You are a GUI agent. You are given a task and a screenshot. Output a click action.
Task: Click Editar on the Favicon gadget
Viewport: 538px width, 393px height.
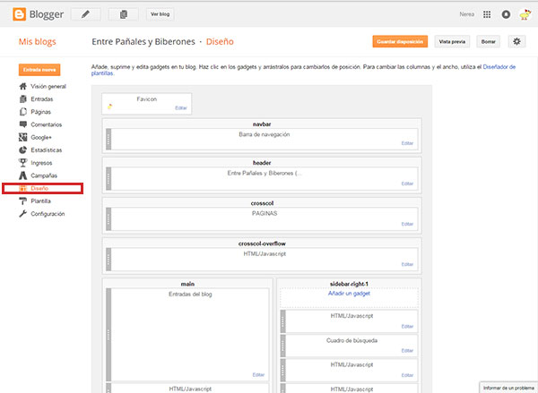[181, 108]
